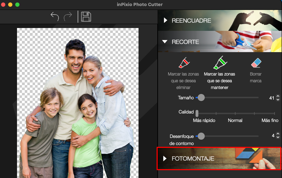Increase Tamaño value with the up stepper
The height and width of the screenshot is (178, 282).
278,96
